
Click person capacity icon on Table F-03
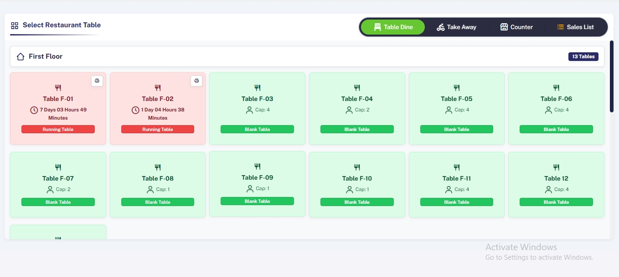coord(249,110)
